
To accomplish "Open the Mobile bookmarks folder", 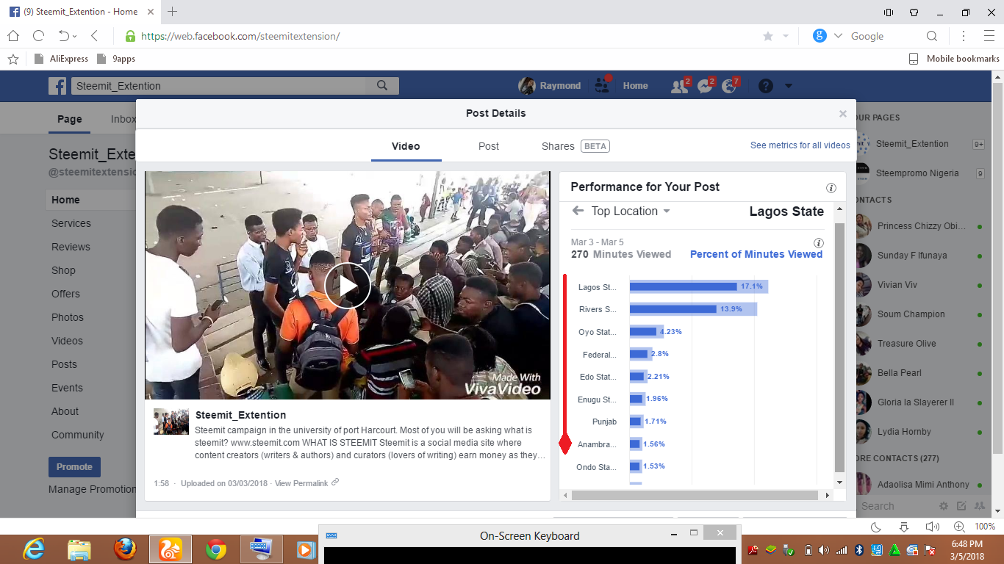I will pyautogui.click(x=954, y=59).
